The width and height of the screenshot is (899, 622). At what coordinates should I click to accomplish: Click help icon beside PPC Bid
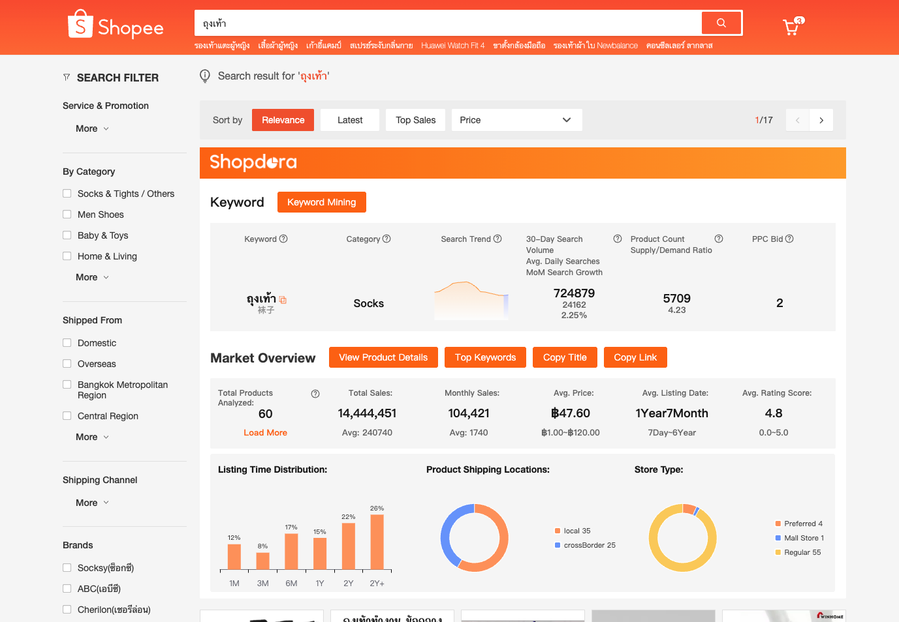click(x=789, y=239)
